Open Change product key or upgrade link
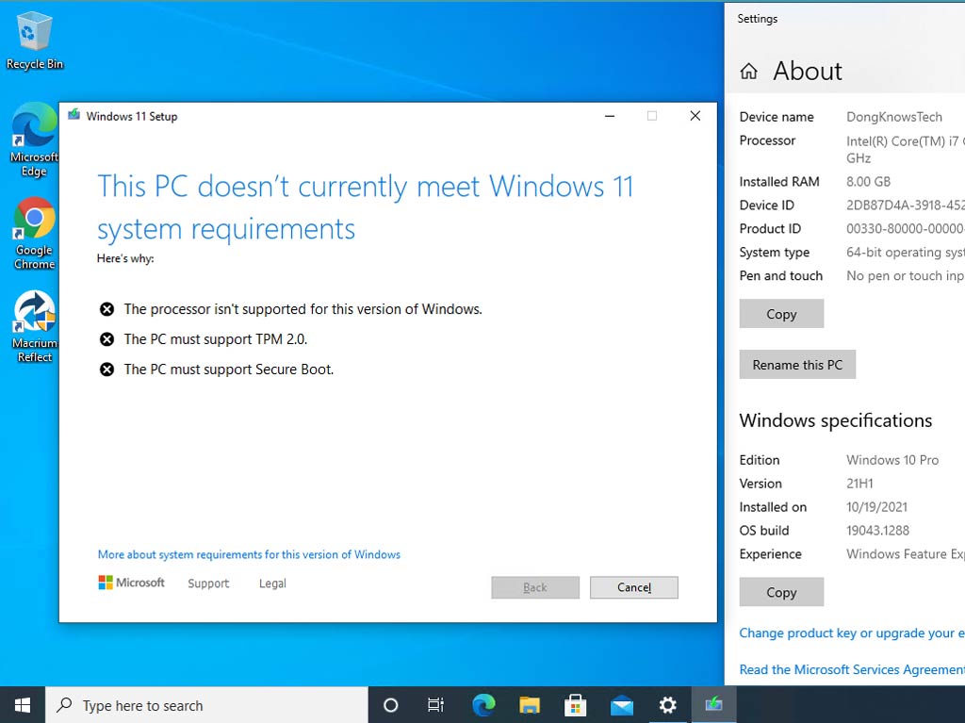This screenshot has height=723, width=965. [x=852, y=633]
